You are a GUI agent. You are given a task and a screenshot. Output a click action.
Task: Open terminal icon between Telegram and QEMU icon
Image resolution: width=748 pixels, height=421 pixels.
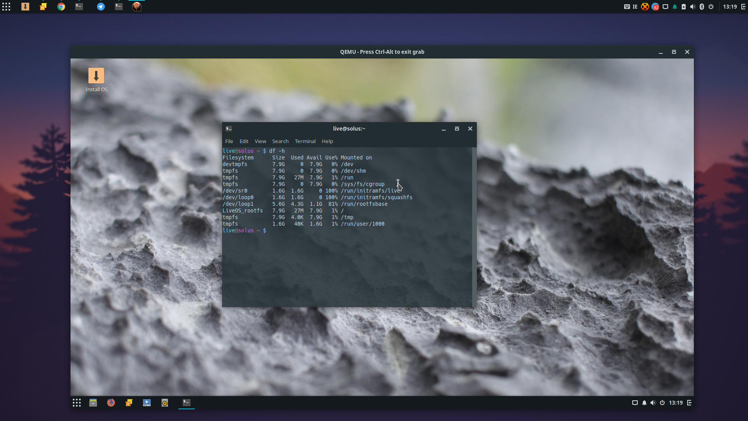[x=119, y=7]
